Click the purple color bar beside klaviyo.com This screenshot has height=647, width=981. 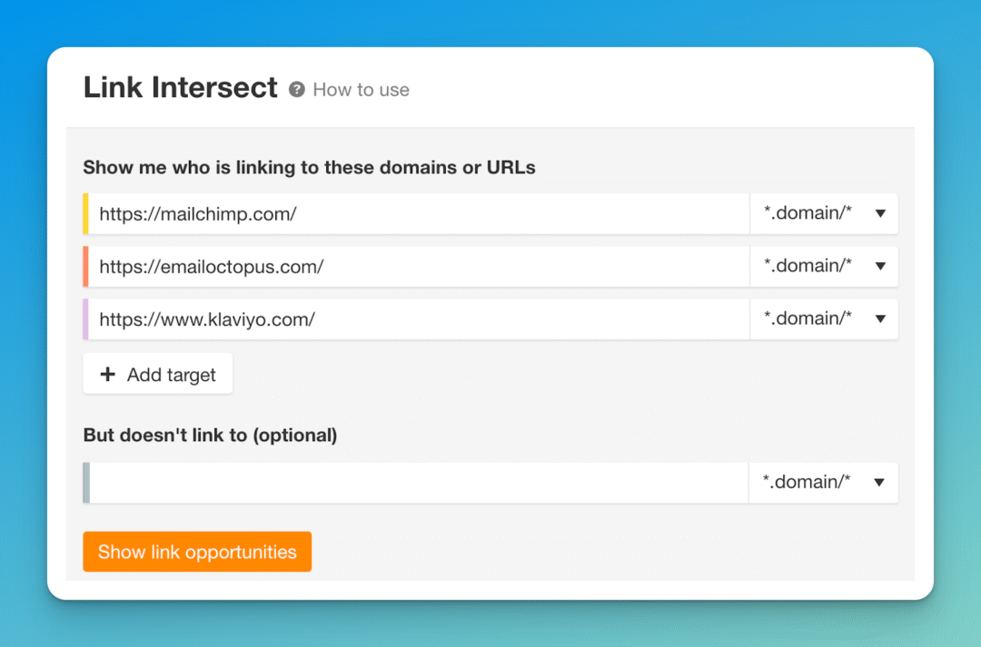[85, 319]
